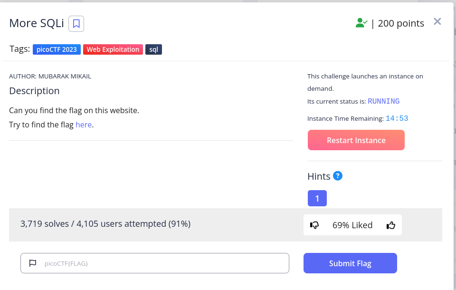The height and width of the screenshot is (290, 456).
Task: Open the Hints question mark help icon
Action: point(338,176)
